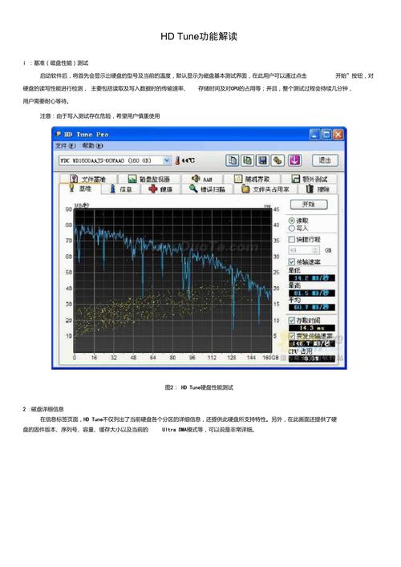Switch to the 健康 tab

point(160,189)
